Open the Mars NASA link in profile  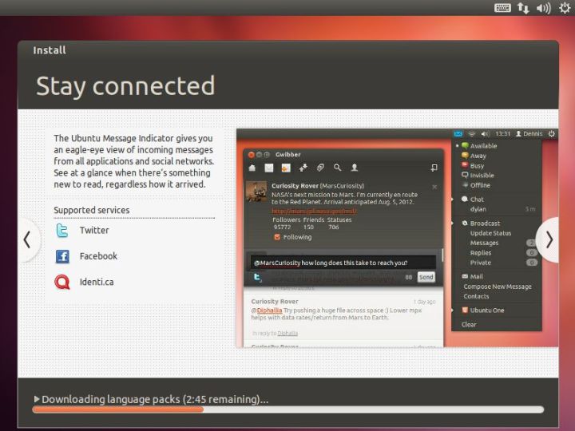point(314,211)
